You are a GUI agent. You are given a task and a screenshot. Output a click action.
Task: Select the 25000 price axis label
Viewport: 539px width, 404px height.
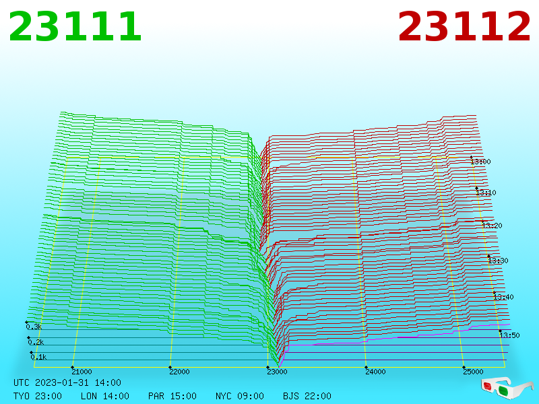point(473,372)
